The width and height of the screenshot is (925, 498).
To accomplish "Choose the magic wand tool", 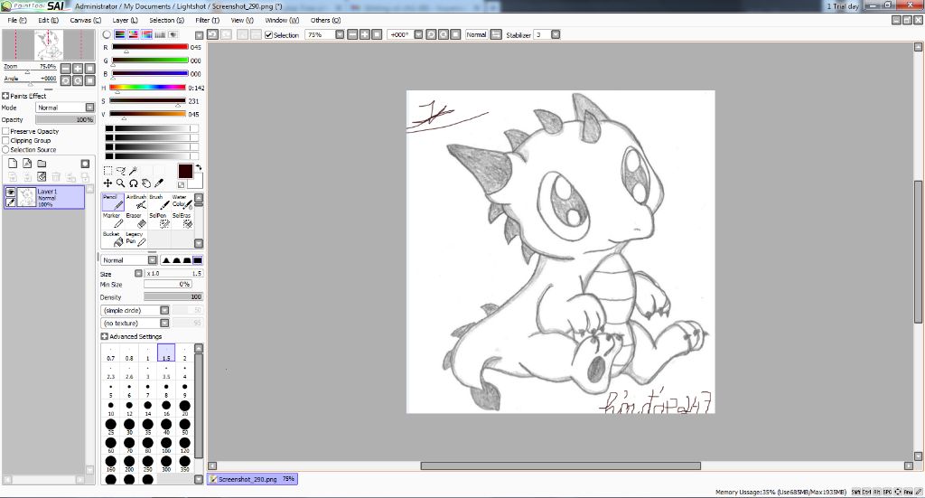I will click(x=134, y=171).
